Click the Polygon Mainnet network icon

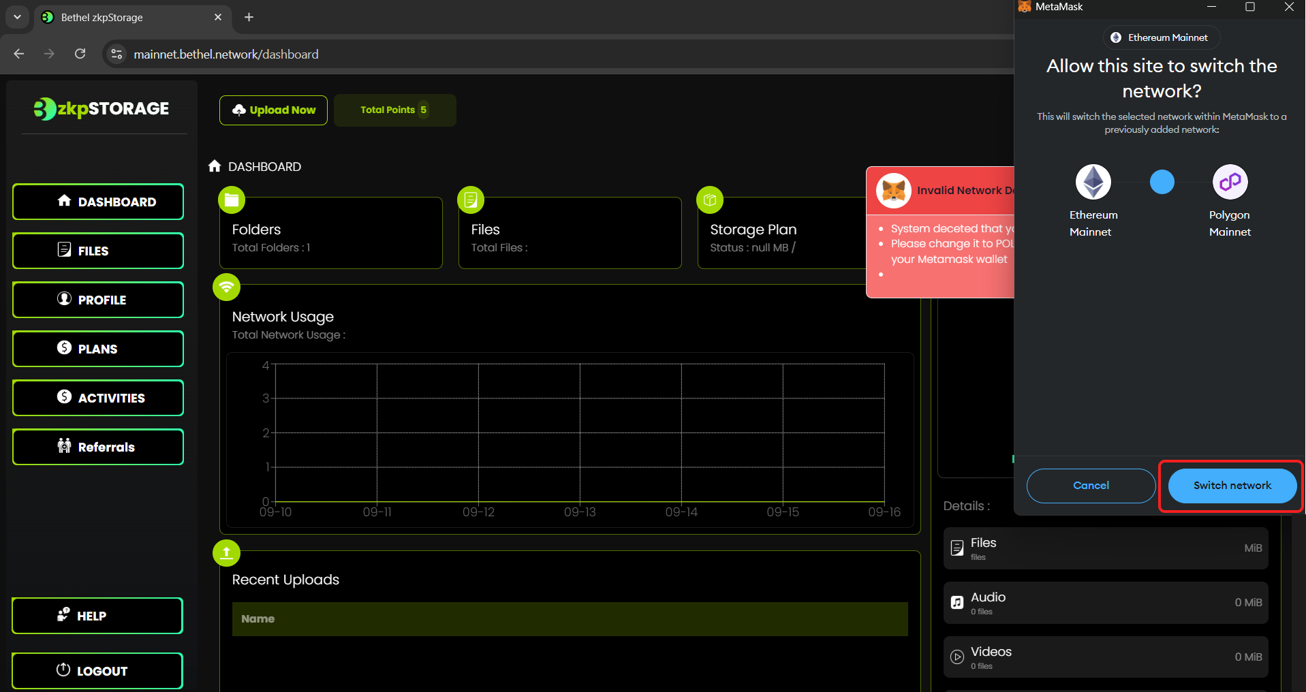point(1230,182)
